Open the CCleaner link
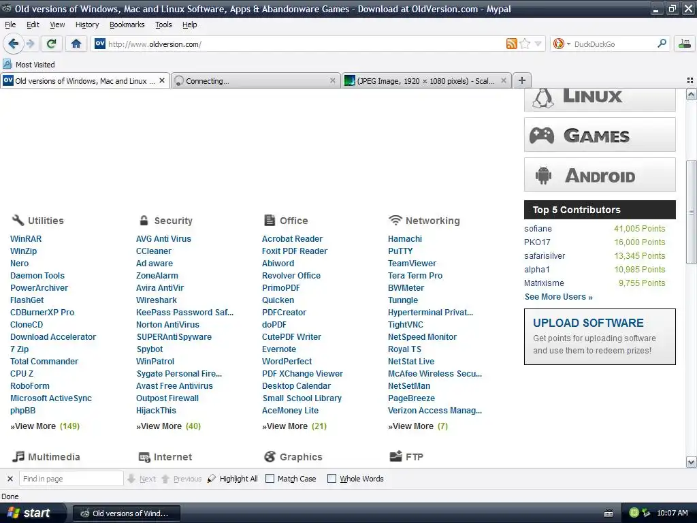The image size is (697, 523). (x=154, y=251)
